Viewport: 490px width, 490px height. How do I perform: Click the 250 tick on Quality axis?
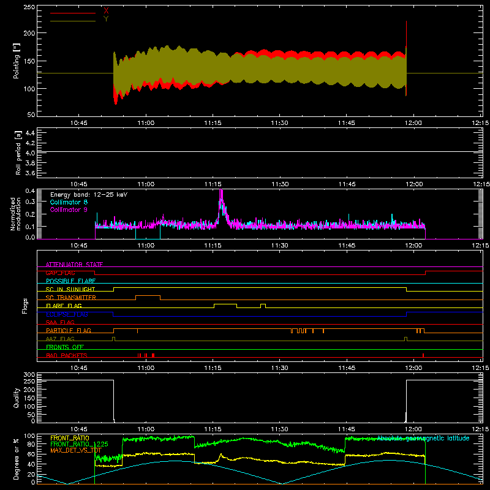[x=29, y=382]
